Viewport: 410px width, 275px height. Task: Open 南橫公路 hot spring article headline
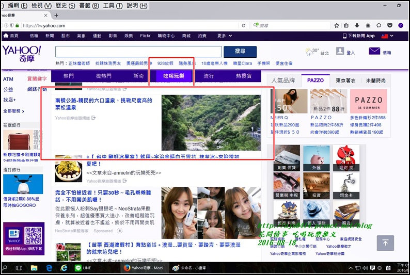tap(104, 104)
